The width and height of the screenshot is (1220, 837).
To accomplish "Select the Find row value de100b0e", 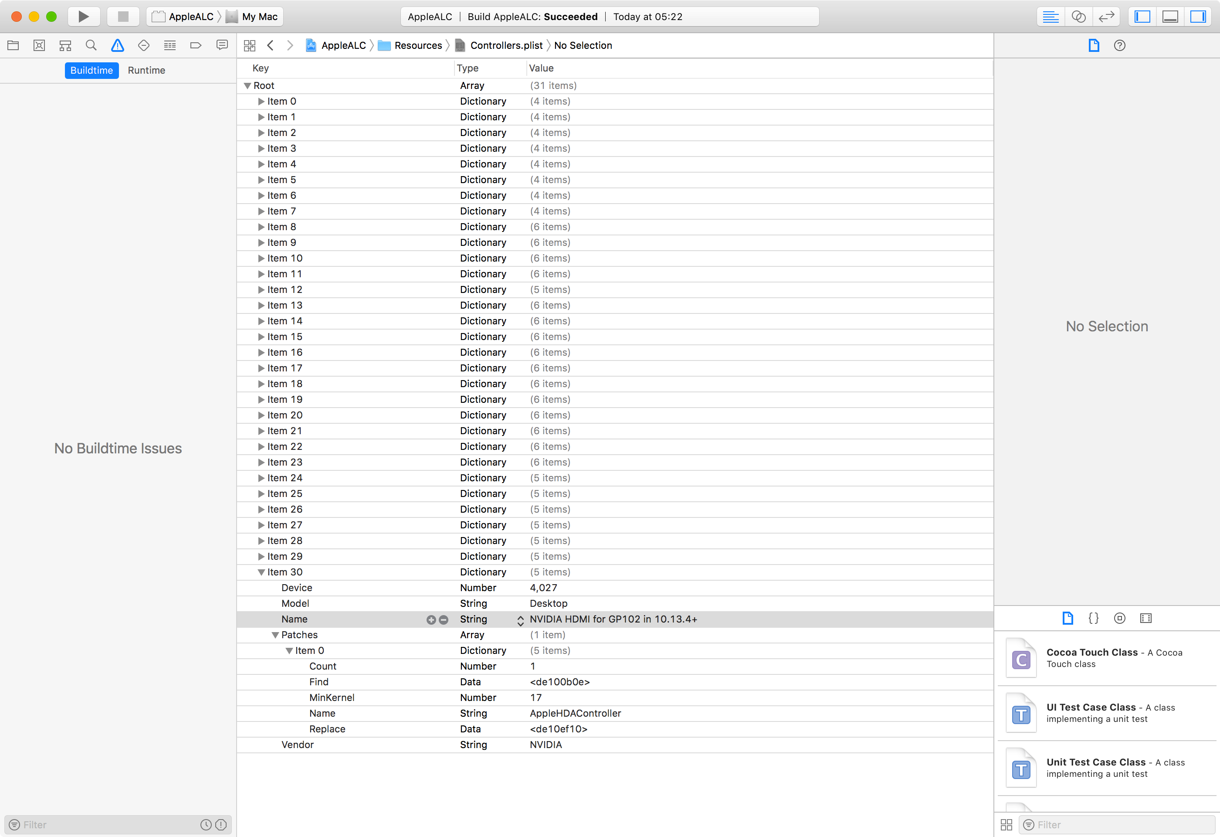I will [x=559, y=682].
